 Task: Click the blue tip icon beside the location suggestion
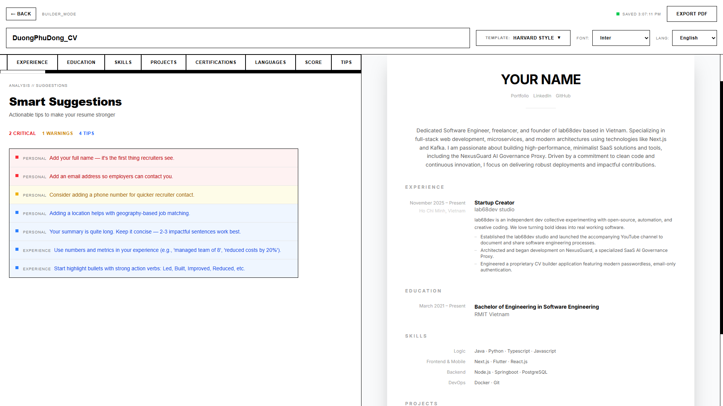(17, 213)
